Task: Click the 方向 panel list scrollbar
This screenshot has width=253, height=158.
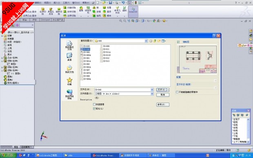Action: [x=248, y=131]
